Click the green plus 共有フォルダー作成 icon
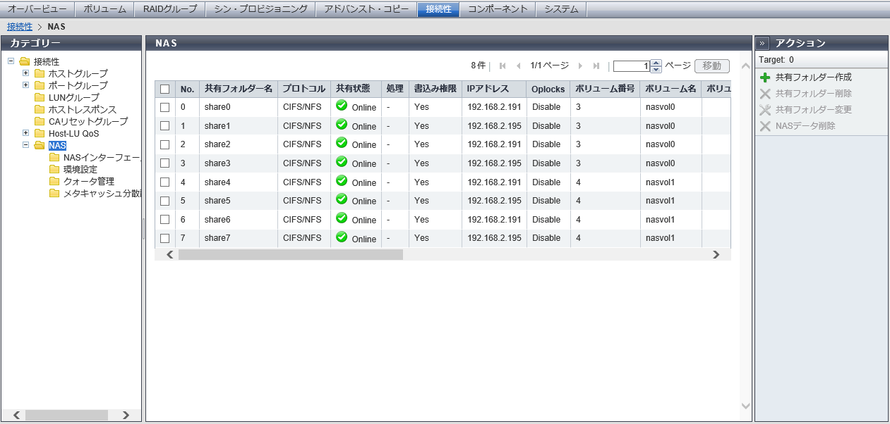The image size is (890, 424). click(x=765, y=77)
